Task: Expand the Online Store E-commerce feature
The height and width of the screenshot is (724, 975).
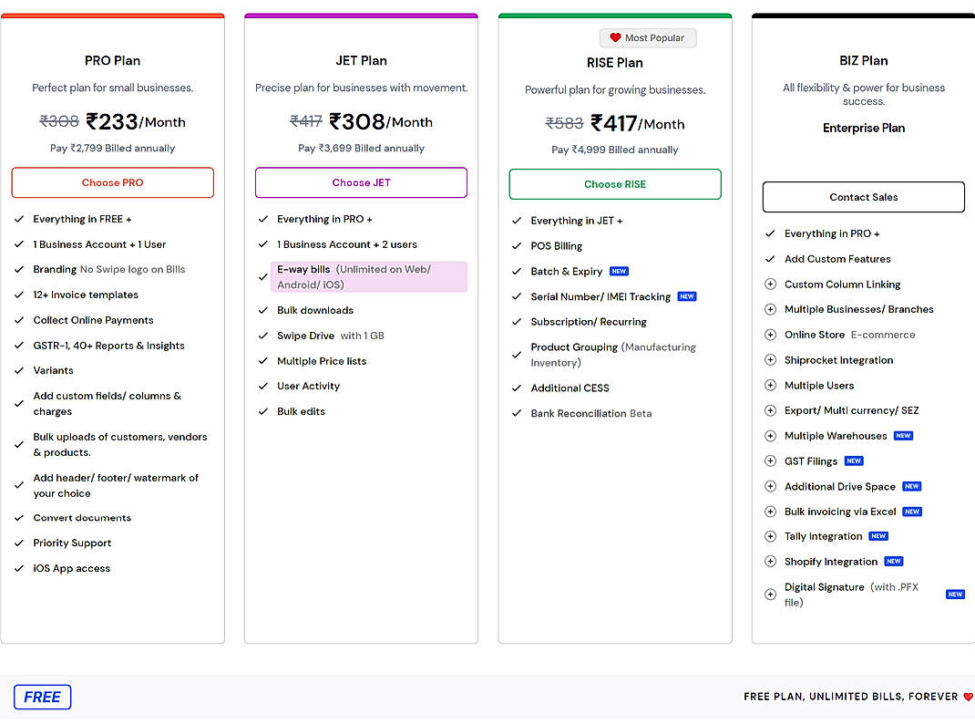Action: 770,335
